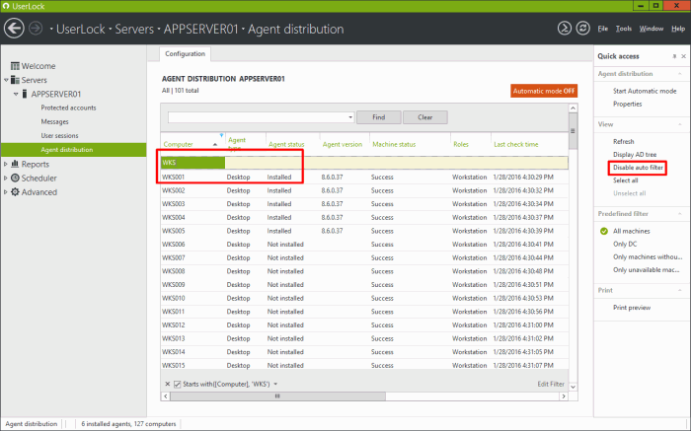Click Start Automatic mode link
The height and width of the screenshot is (431, 691).
coord(645,91)
